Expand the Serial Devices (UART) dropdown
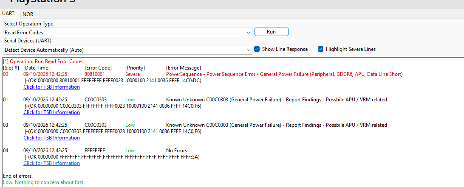Screen dimensions: 464x187 (127, 50)
